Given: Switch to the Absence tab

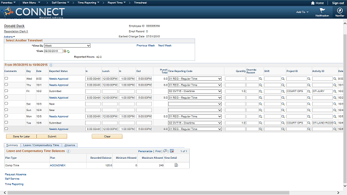Looking at the screenshot, I should click(x=69, y=145).
